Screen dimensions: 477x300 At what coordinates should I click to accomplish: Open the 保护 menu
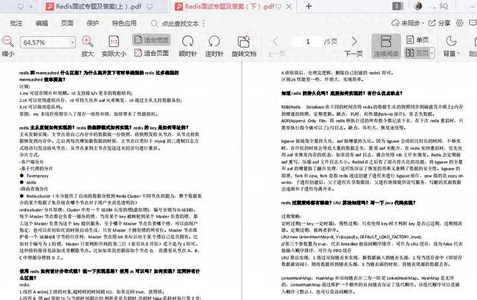[93, 23]
